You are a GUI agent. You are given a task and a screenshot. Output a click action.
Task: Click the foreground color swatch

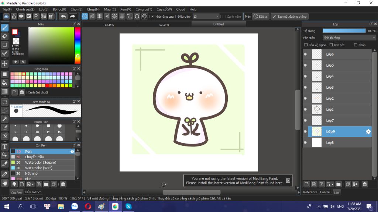(15, 32)
